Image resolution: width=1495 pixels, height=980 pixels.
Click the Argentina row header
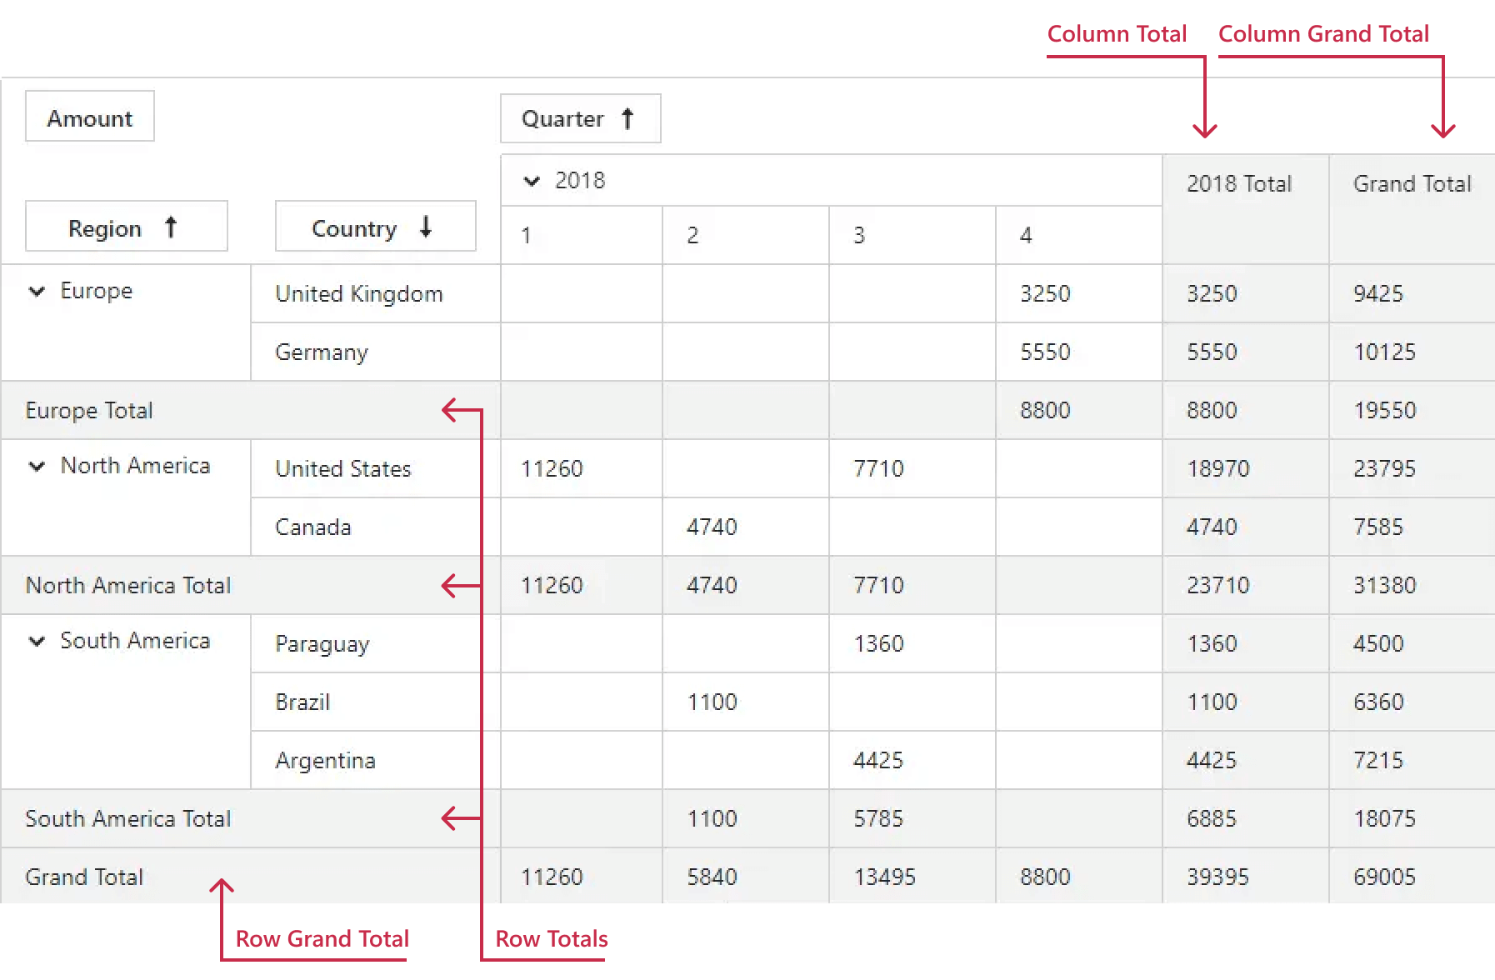click(325, 761)
